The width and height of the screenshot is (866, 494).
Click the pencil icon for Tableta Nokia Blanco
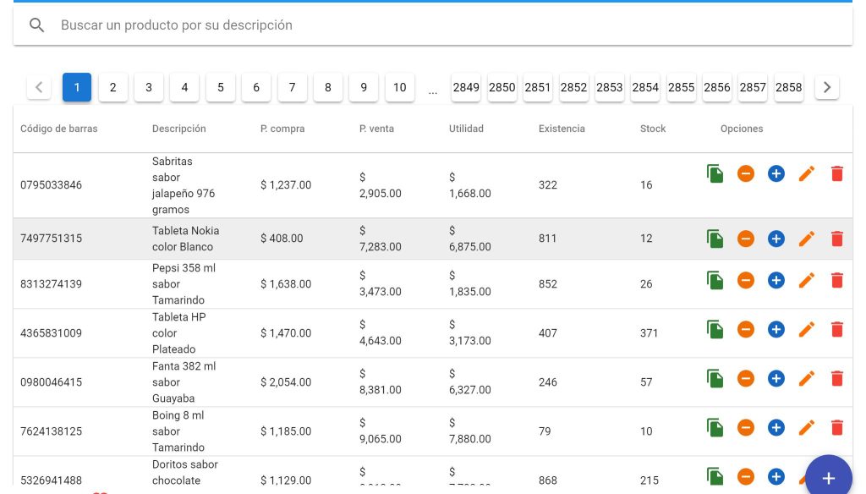click(806, 239)
